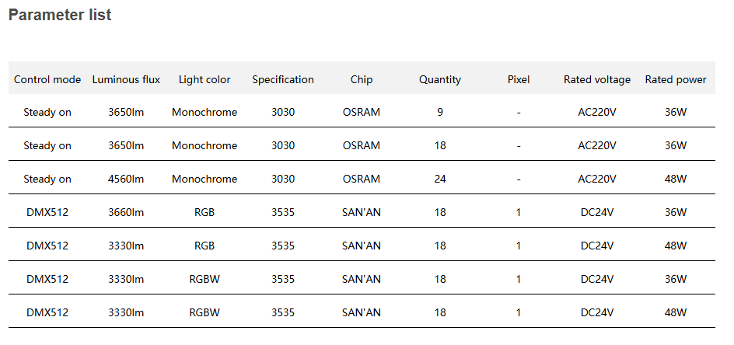Click the Parameter list heading
The image size is (734, 345).
click(60, 16)
